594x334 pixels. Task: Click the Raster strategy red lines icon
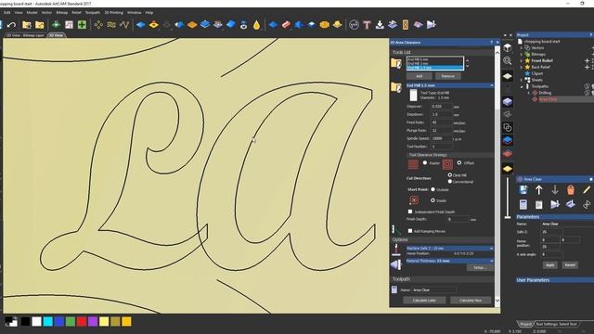[x=413, y=164]
